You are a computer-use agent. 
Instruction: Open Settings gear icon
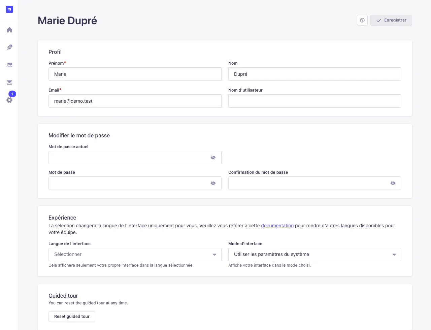pyautogui.click(x=9, y=100)
